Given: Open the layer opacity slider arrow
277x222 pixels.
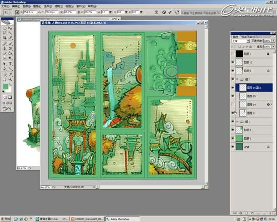Looking at the screenshot, I should pos(273,41).
